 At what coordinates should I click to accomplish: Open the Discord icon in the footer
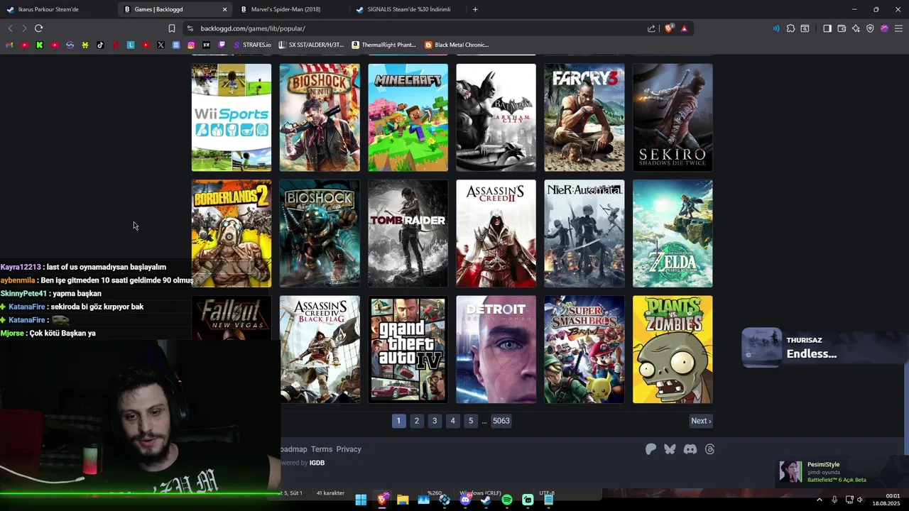coord(690,449)
